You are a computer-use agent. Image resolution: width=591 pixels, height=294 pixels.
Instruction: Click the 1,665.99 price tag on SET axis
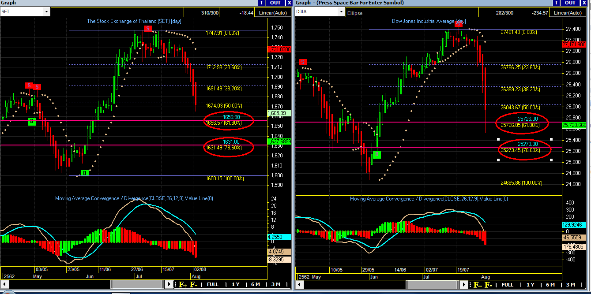point(279,113)
